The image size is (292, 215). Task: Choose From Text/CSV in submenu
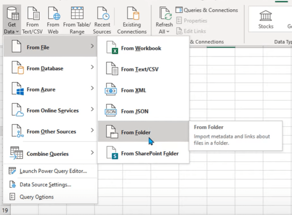tap(143, 69)
